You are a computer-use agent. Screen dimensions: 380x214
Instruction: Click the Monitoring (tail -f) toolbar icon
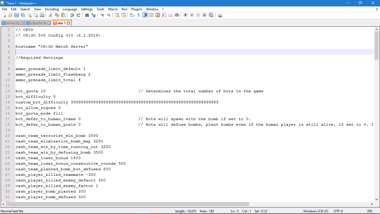177,15
